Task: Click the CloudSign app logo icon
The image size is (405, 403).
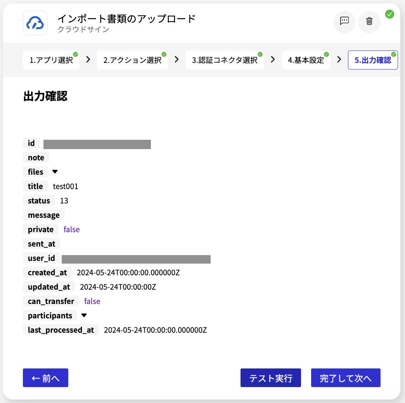Action: [x=35, y=23]
